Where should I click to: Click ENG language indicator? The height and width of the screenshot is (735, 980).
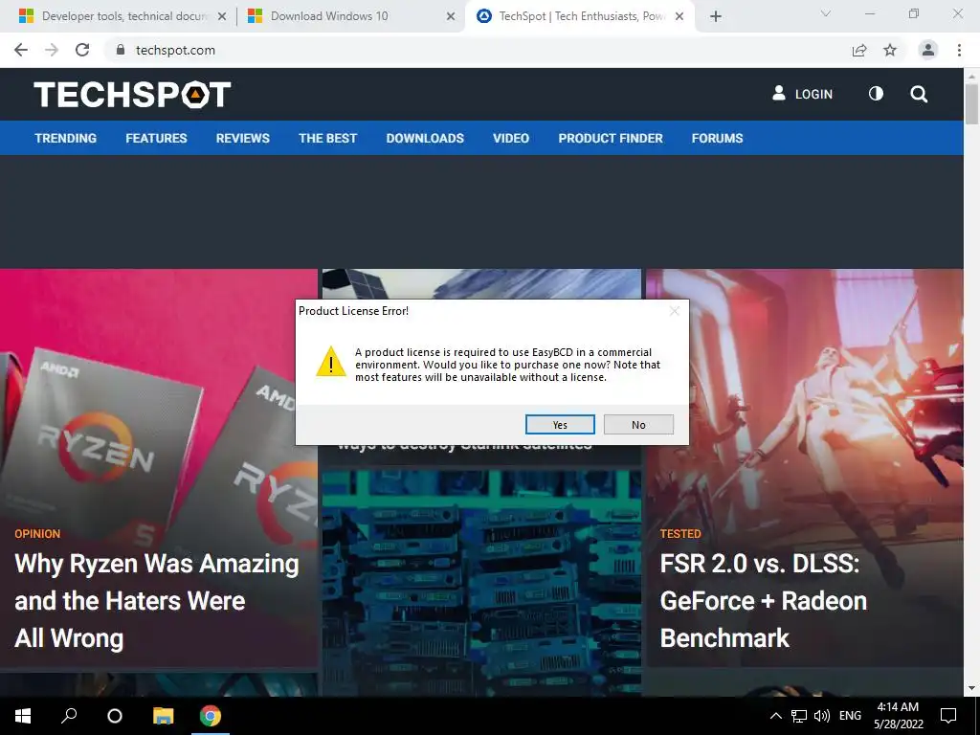[x=850, y=716]
